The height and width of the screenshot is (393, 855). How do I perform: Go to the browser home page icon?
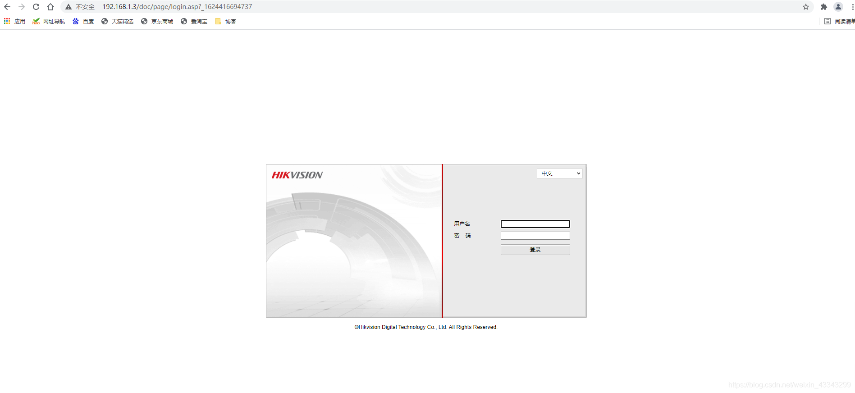click(x=50, y=7)
